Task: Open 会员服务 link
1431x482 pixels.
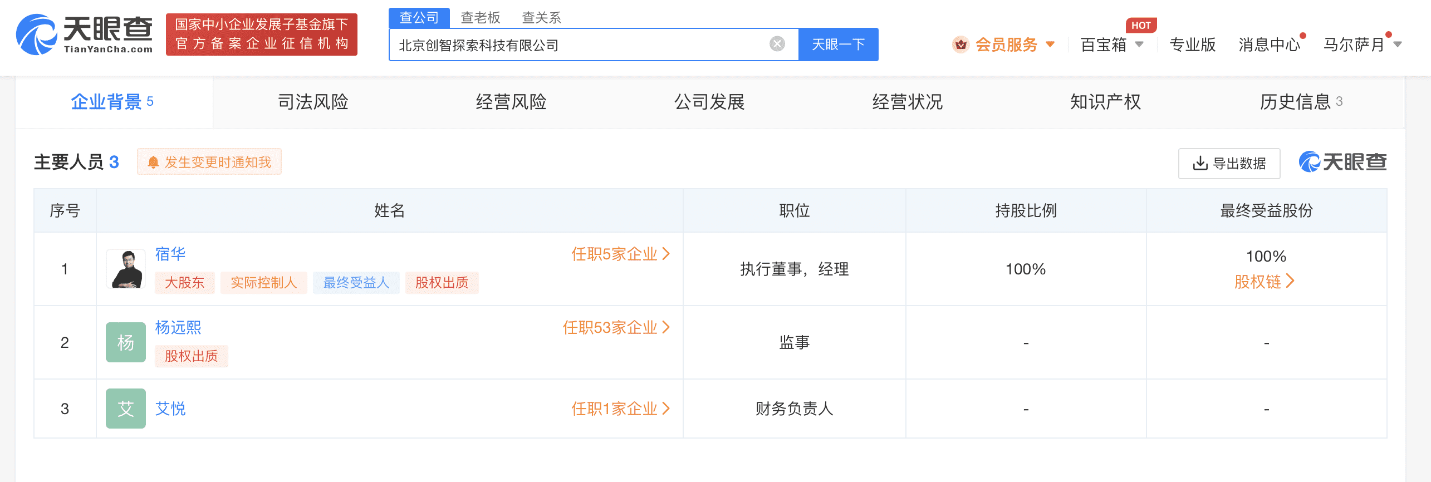Action: tap(1007, 45)
